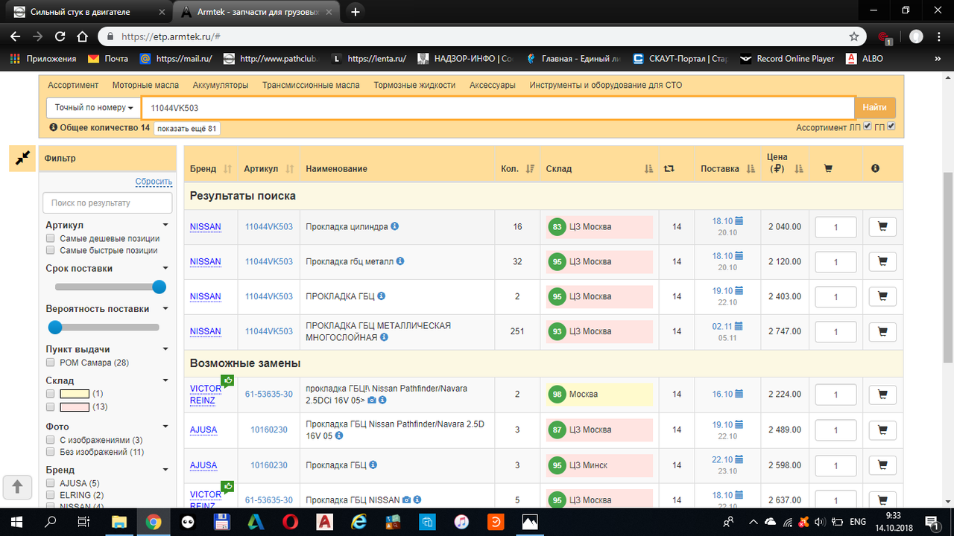
Task: Sort results by Цена price column
Action: pos(800,169)
